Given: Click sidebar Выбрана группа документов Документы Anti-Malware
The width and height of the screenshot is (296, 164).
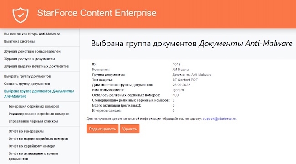Looking at the screenshot, I should [x=39, y=94].
